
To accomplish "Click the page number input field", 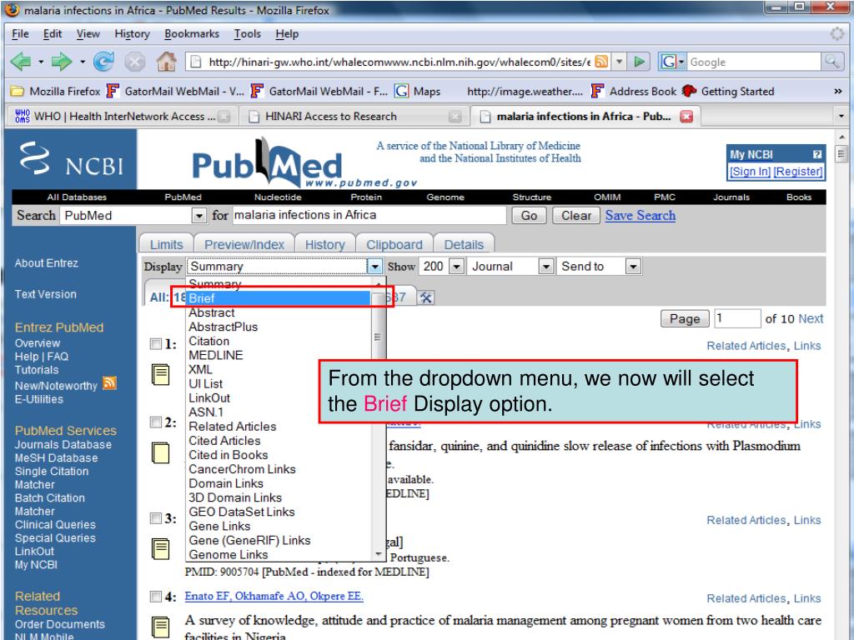I will pos(737,318).
